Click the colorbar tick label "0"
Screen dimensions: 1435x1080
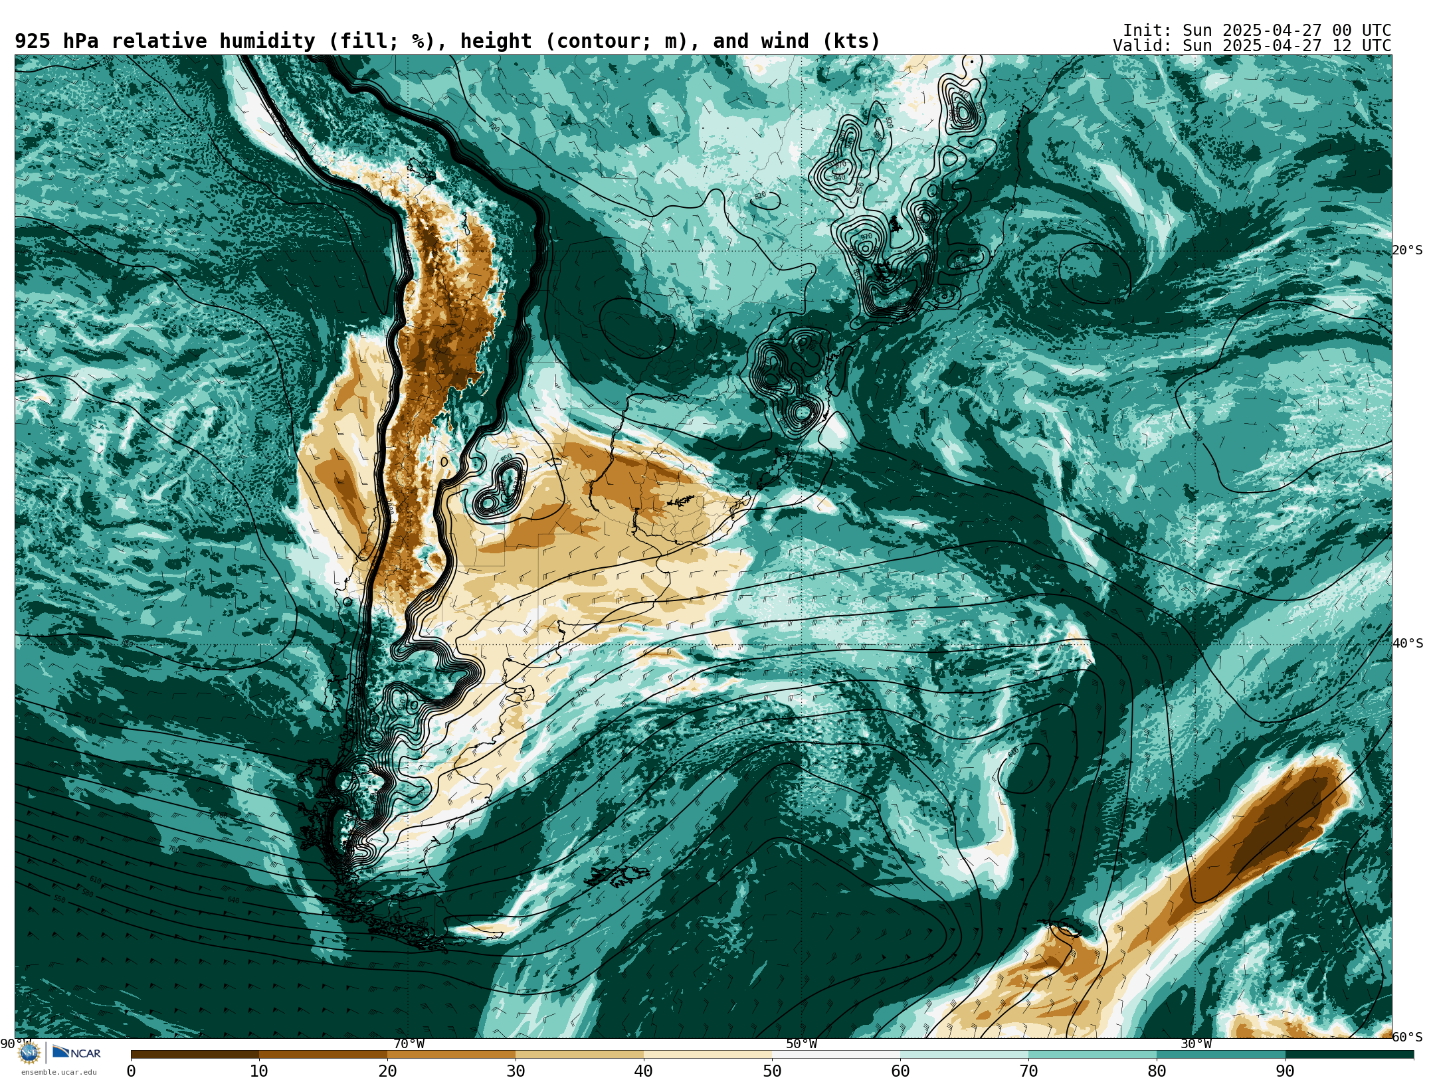(131, 1071)
